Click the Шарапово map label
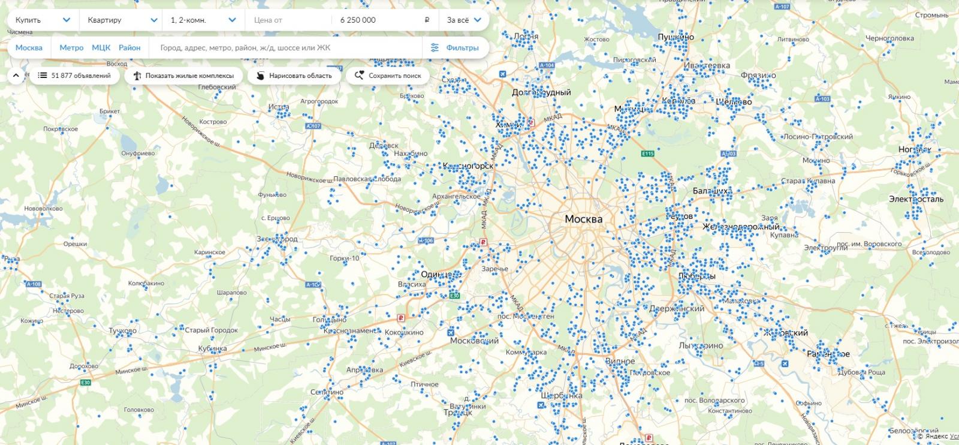 [232, 293]
